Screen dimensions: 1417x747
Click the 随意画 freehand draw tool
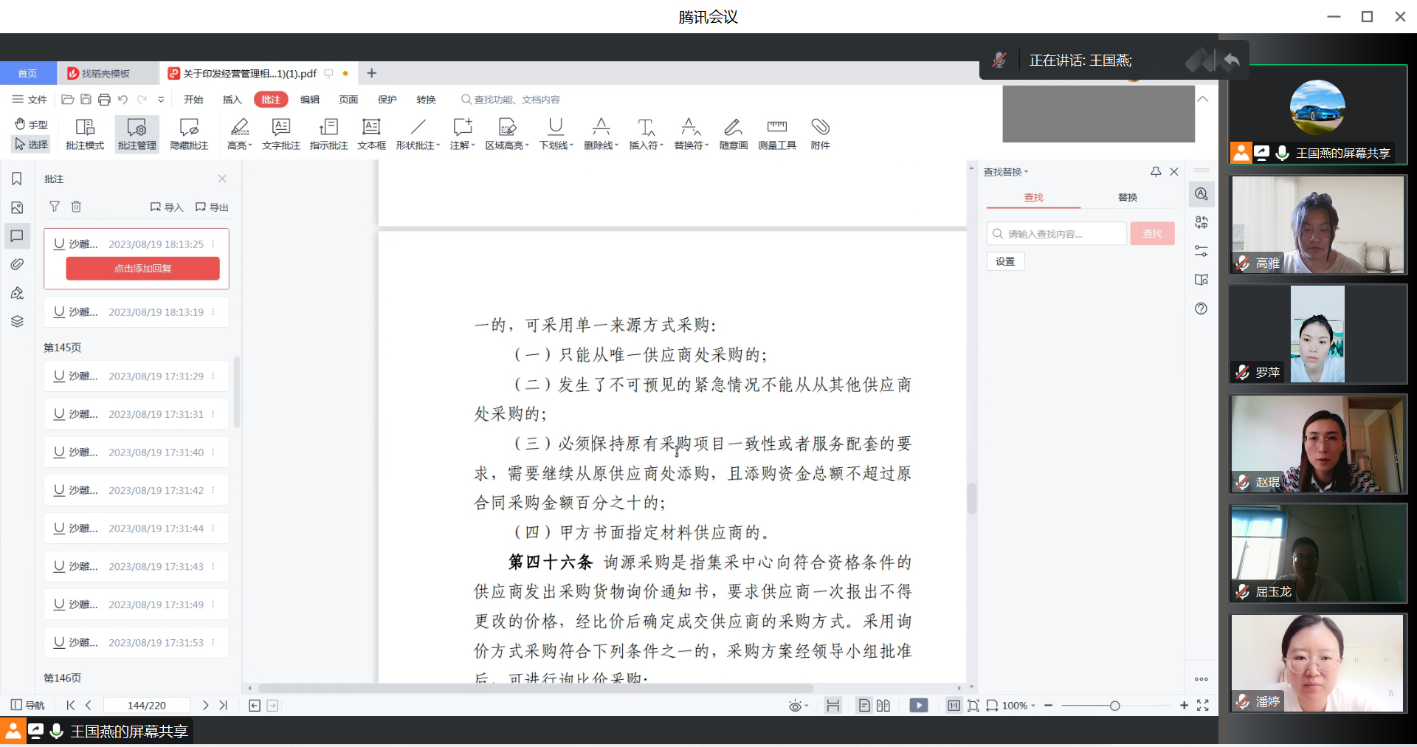(x=733, y=134)
